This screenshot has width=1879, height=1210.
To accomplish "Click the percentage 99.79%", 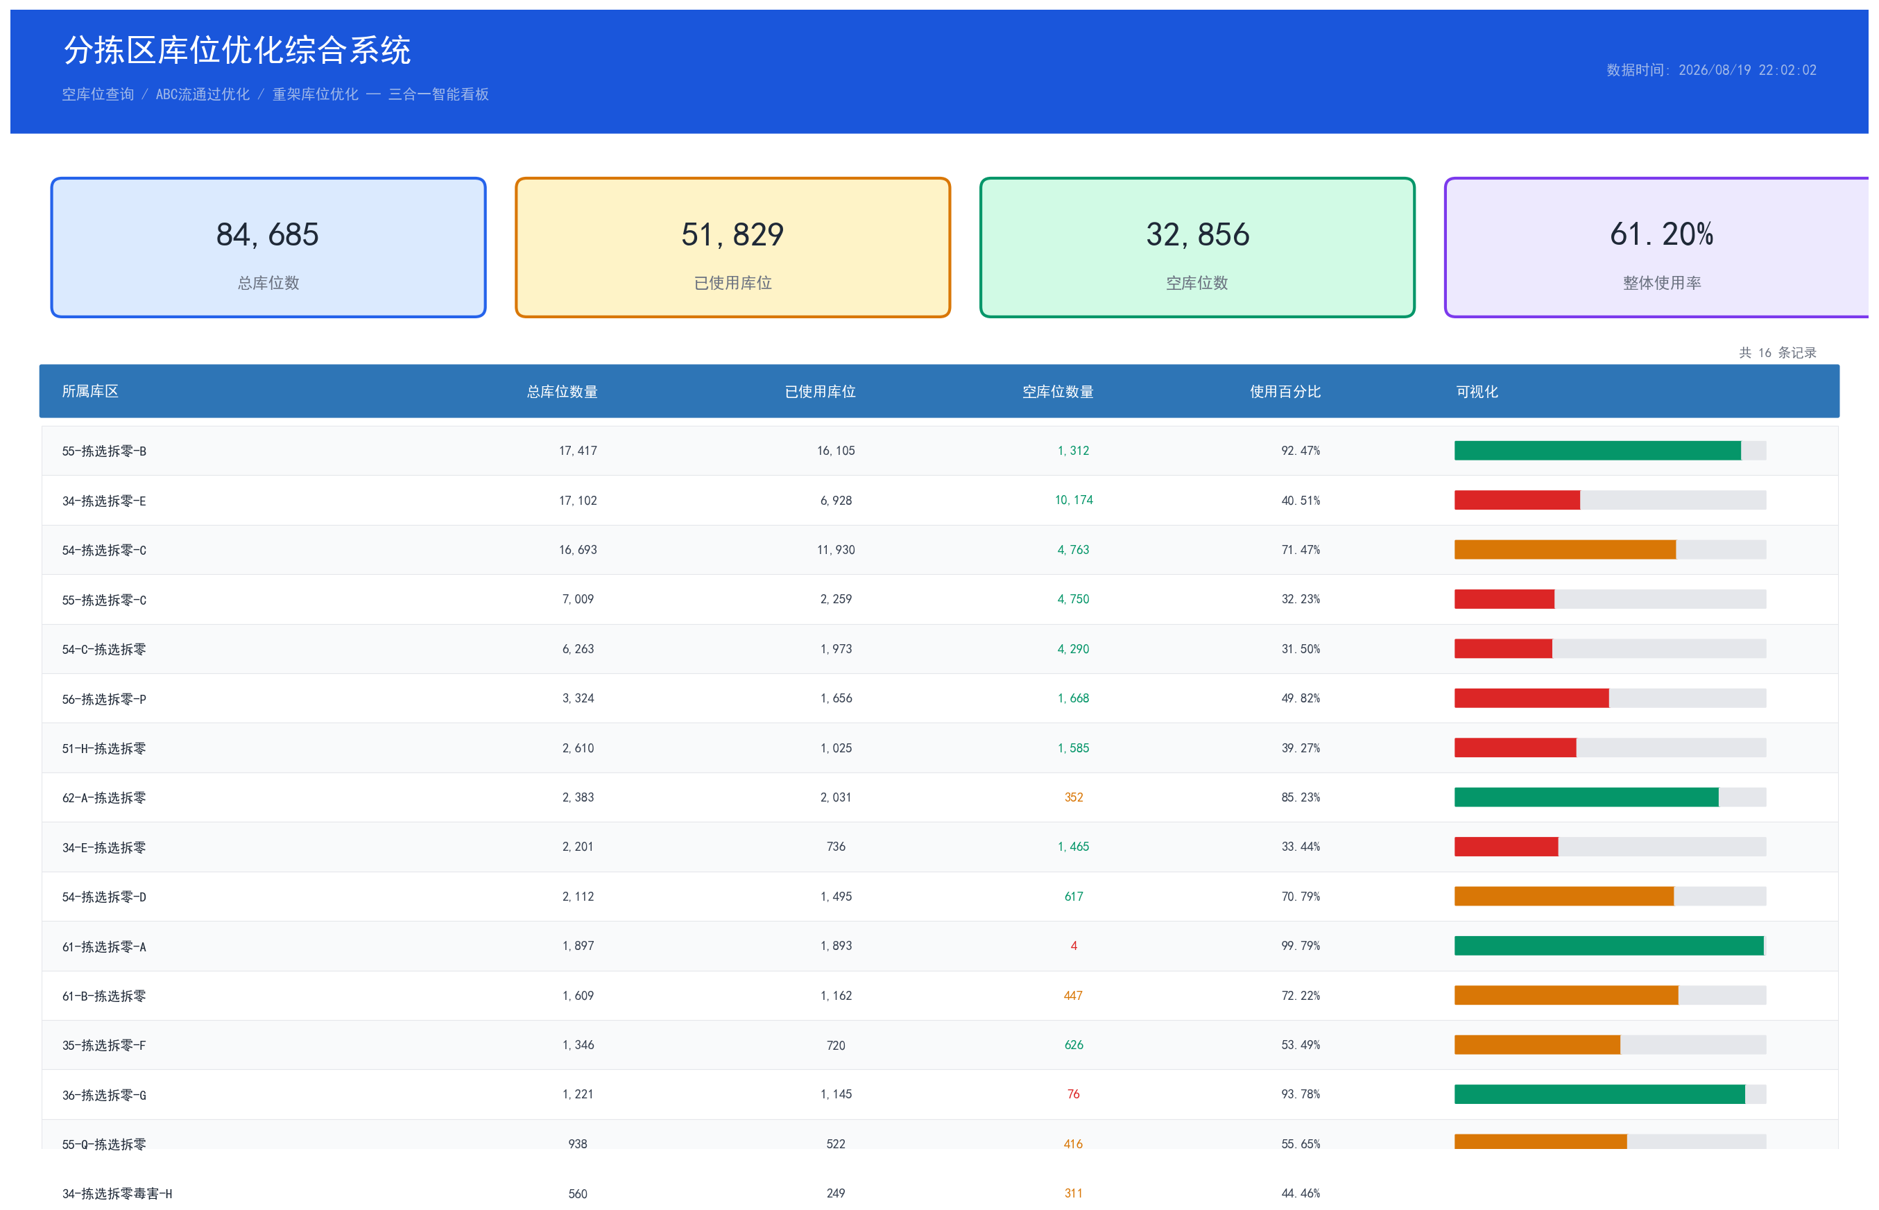I will (1301, 945).
